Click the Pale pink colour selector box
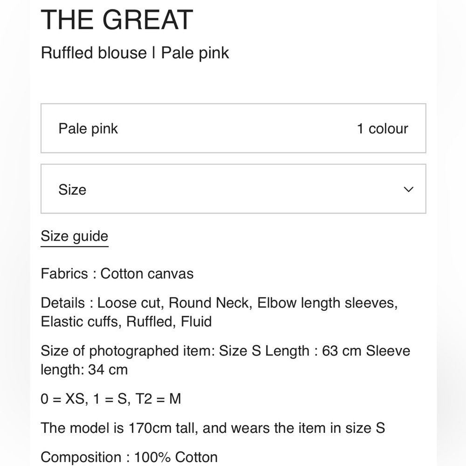This screenshot has width=466, height=466. pos(233,128)
